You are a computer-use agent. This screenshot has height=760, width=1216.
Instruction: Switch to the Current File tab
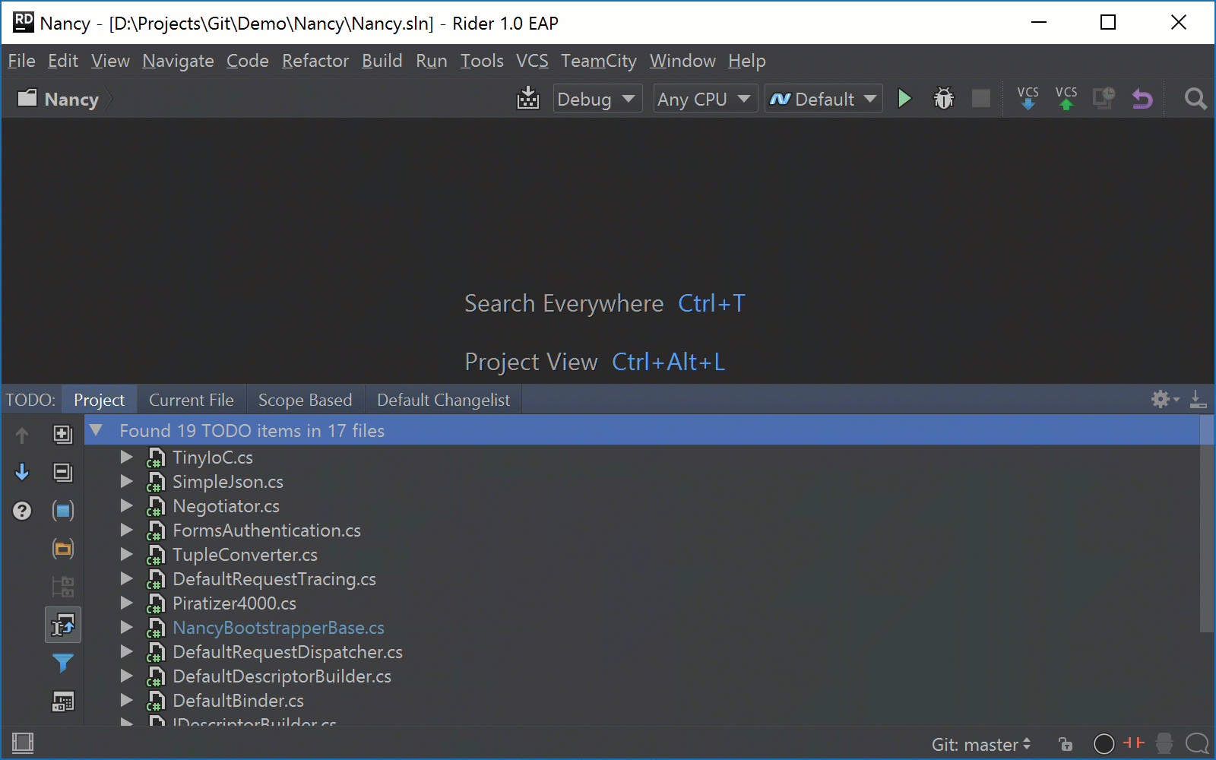[191, 399]
